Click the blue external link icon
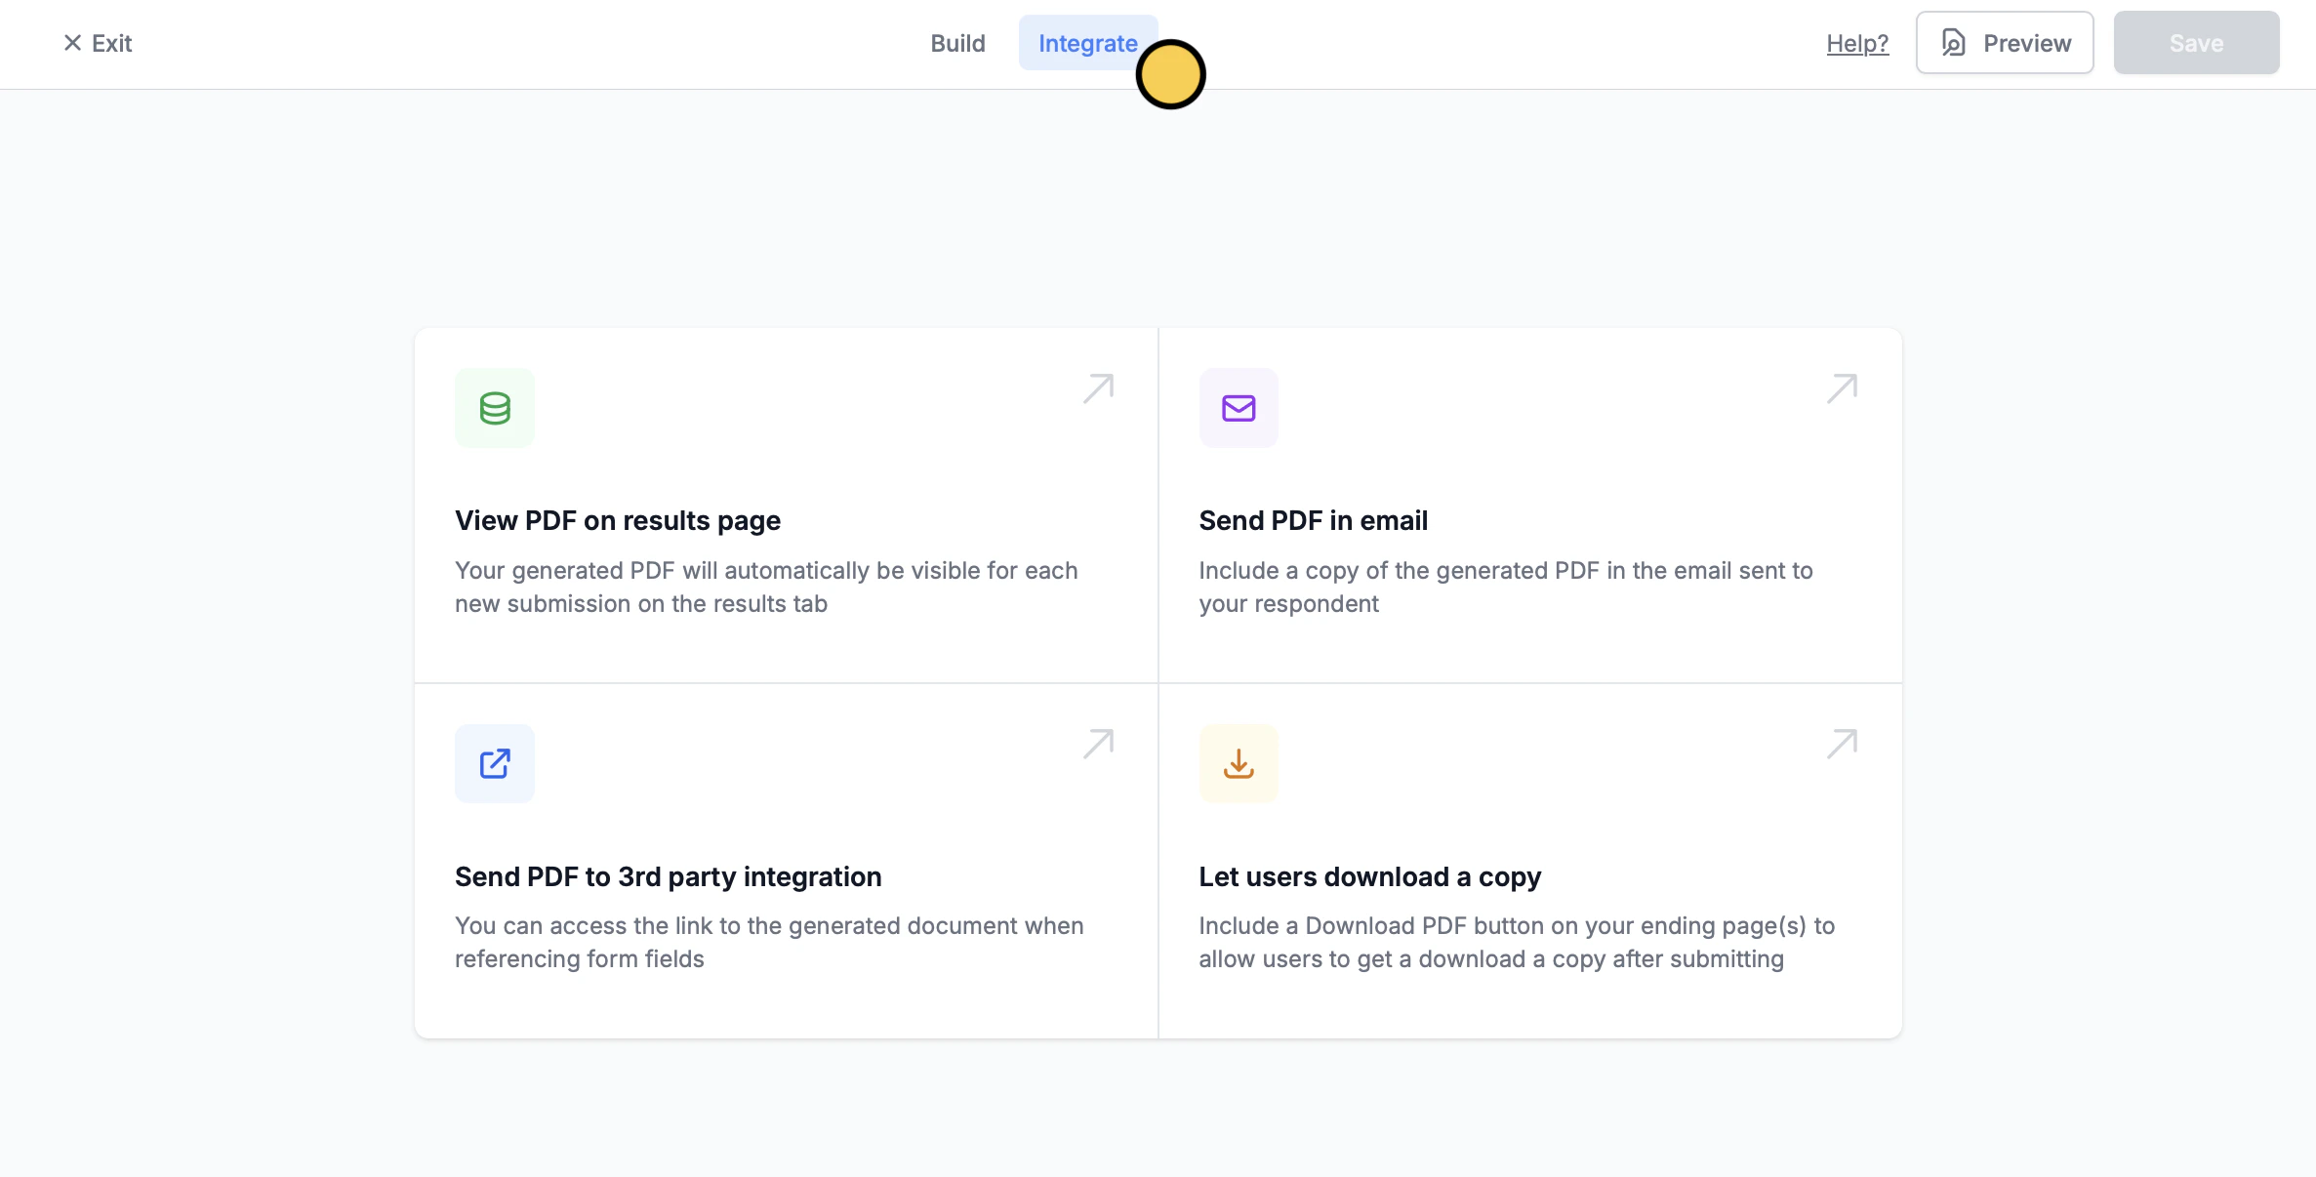The image size is (2316, 1177). [x=495, y=763]
